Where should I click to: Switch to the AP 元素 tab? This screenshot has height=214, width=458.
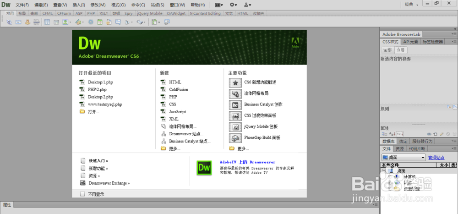point(410,42)
